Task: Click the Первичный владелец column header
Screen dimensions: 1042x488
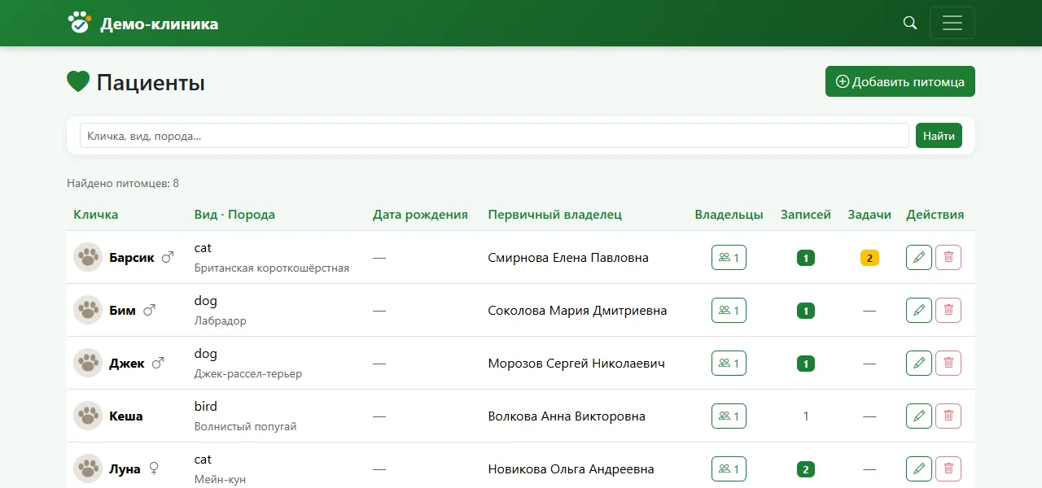Action: tap(555, 215)
